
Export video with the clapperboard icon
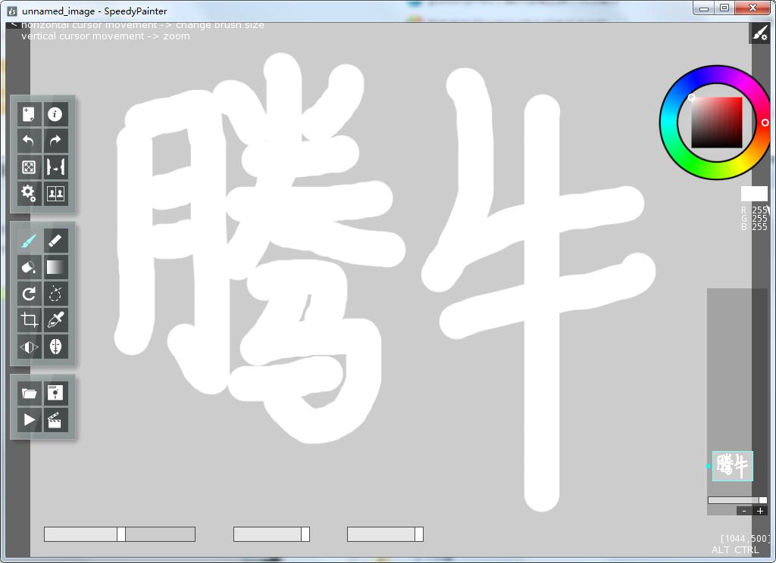pos(55,420)
